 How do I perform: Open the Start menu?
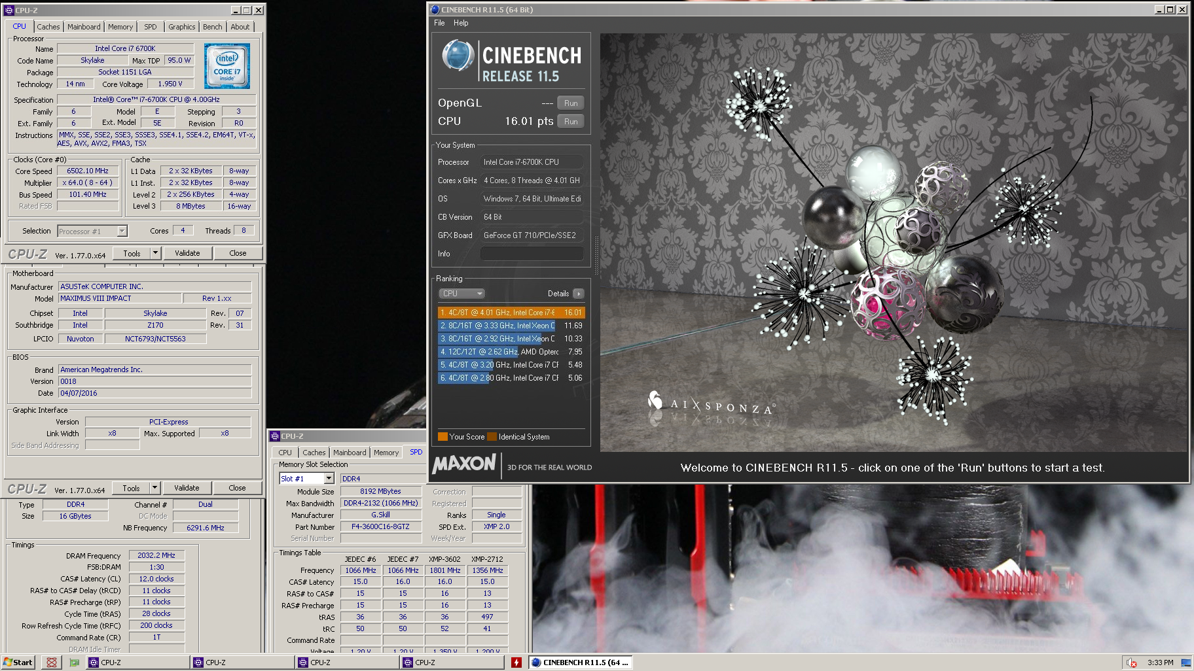coord(18,662)
